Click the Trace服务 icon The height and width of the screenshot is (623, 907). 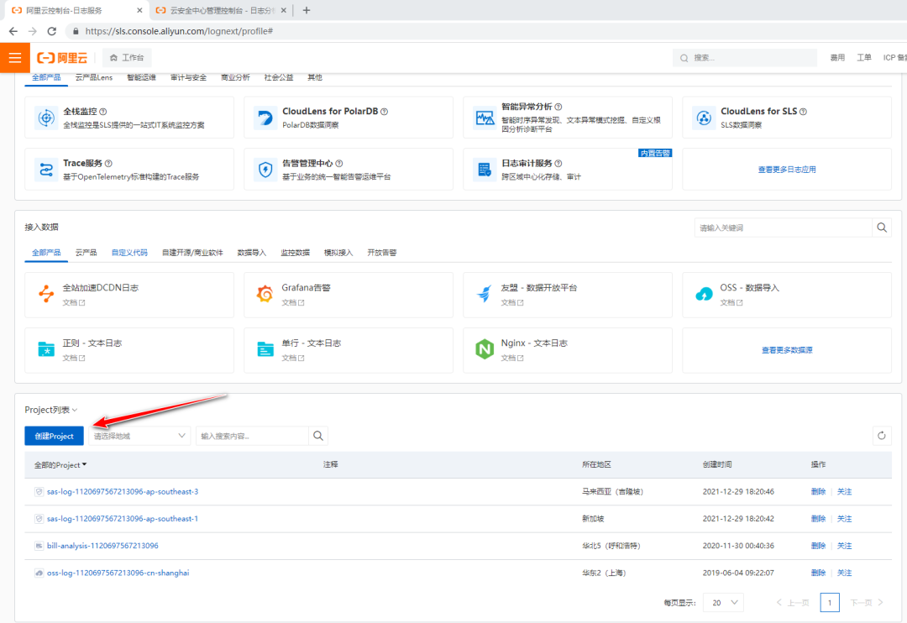[45, 170]
